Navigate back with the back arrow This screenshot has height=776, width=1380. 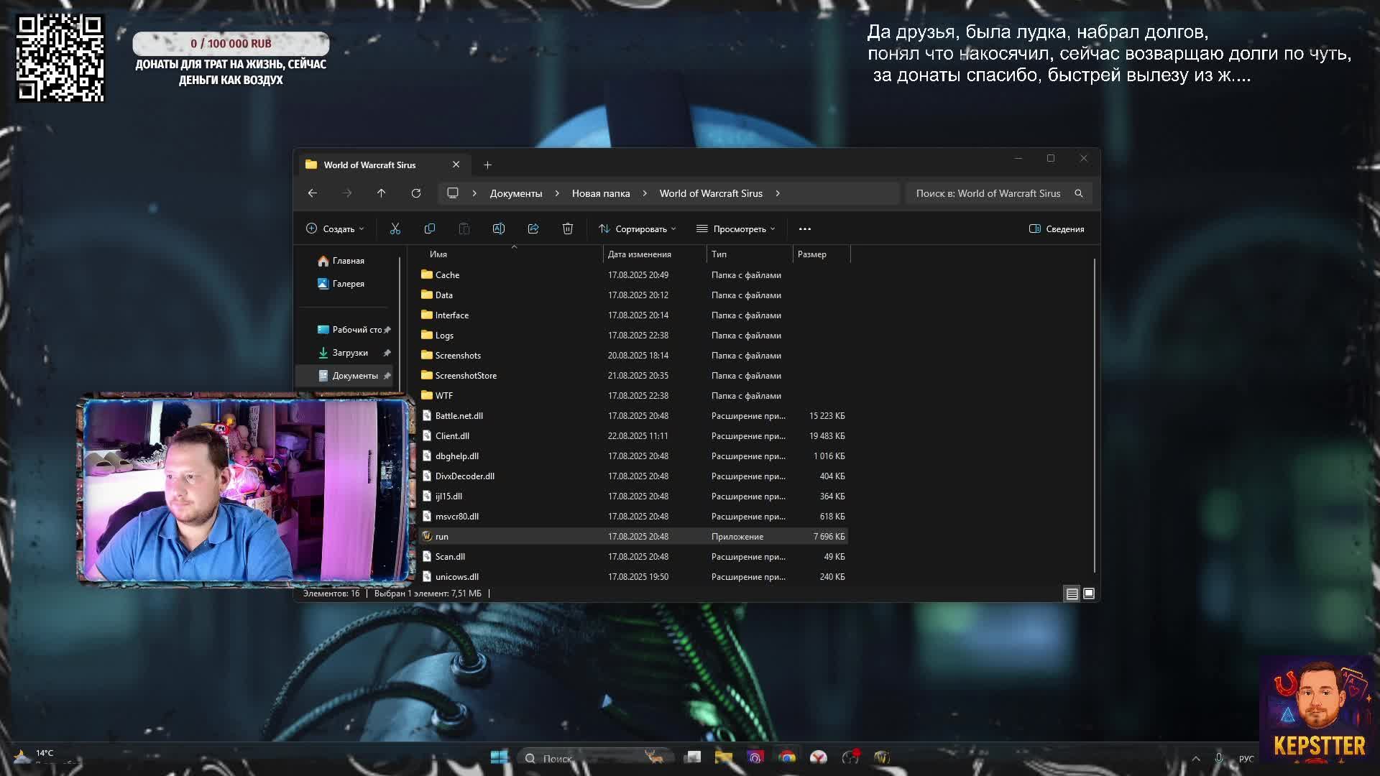point(312,193)
